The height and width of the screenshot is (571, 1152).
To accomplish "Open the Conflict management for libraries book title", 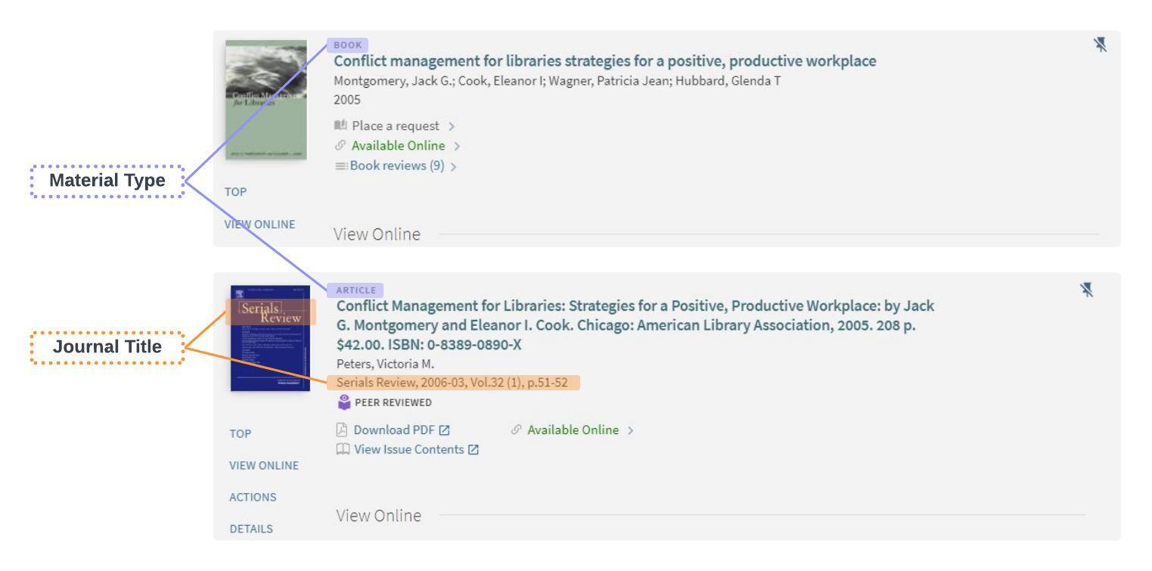I will 605,61.
